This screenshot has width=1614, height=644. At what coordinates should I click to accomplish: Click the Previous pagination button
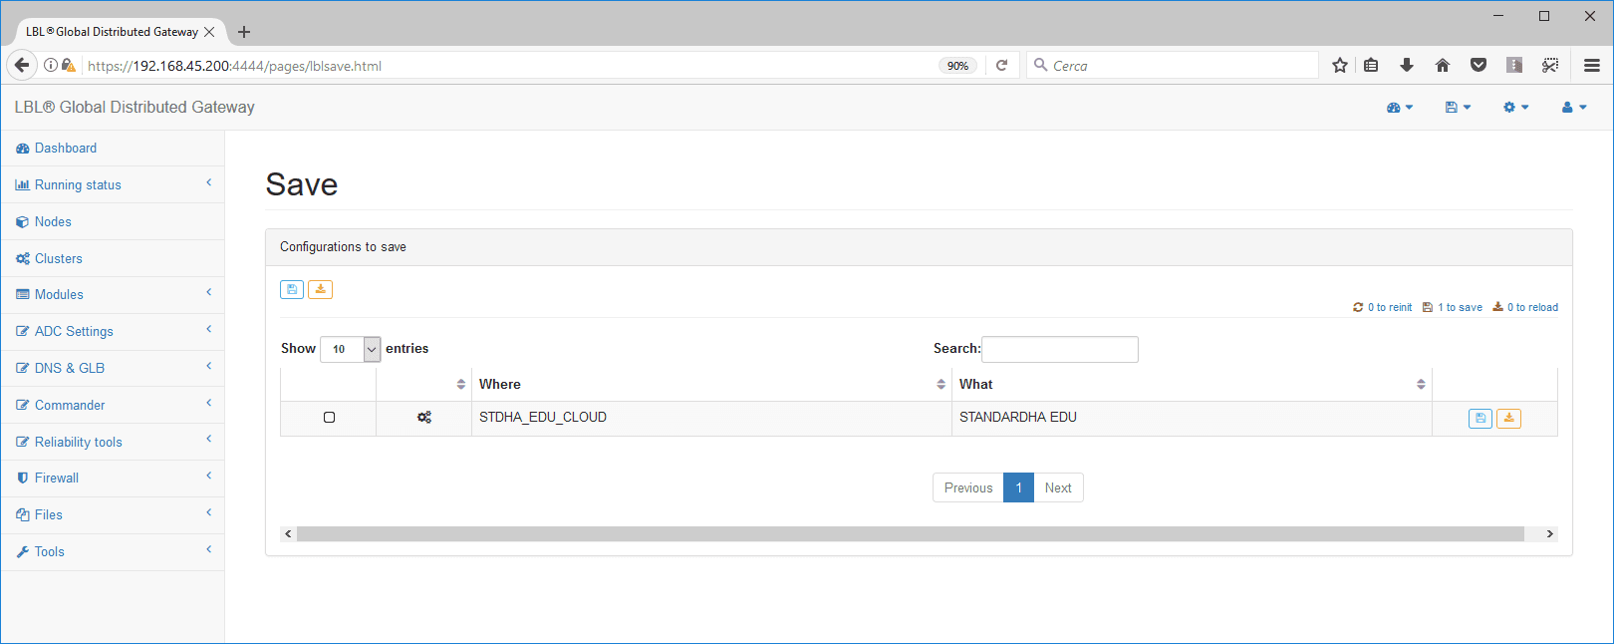point(968,487)
